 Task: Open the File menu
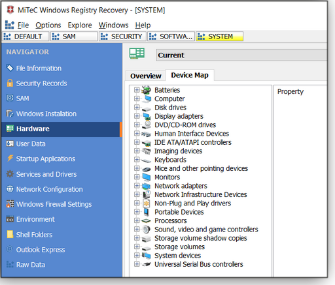(23, 25)
